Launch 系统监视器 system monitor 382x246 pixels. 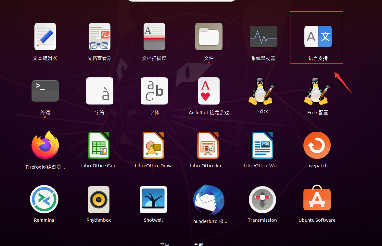coord(263,37)
